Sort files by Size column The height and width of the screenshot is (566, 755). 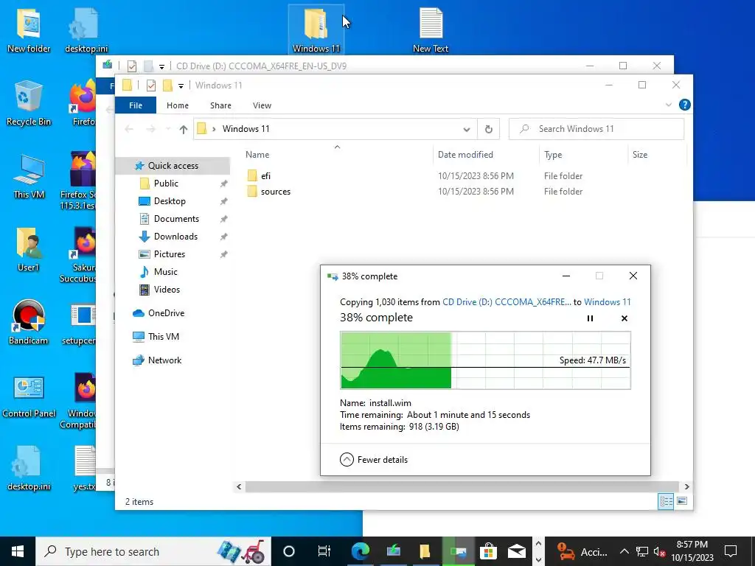pos(640,155)
